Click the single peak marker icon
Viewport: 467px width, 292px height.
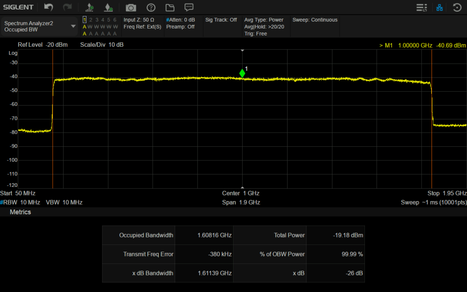coord(109,7)
